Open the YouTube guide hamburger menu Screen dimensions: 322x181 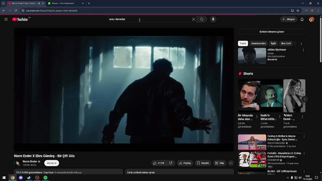(6, 19)
